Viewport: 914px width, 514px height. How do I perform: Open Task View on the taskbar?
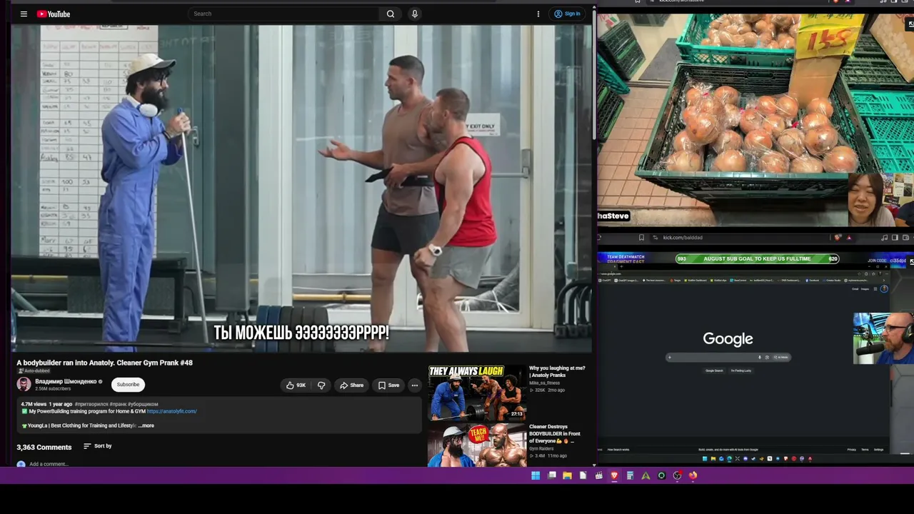[x=552, y=475]
